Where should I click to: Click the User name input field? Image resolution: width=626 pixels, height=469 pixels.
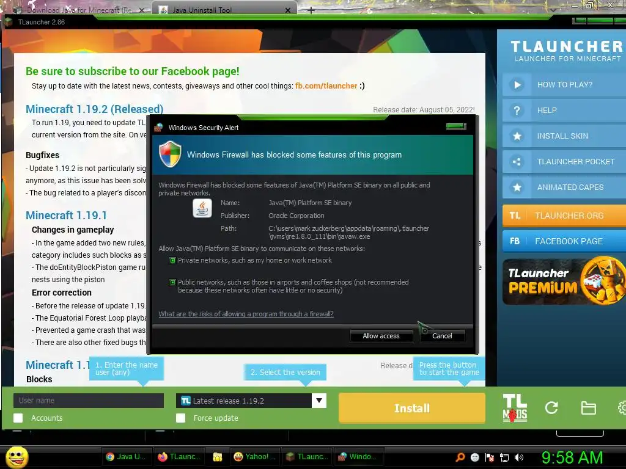(x=89, y=401)
